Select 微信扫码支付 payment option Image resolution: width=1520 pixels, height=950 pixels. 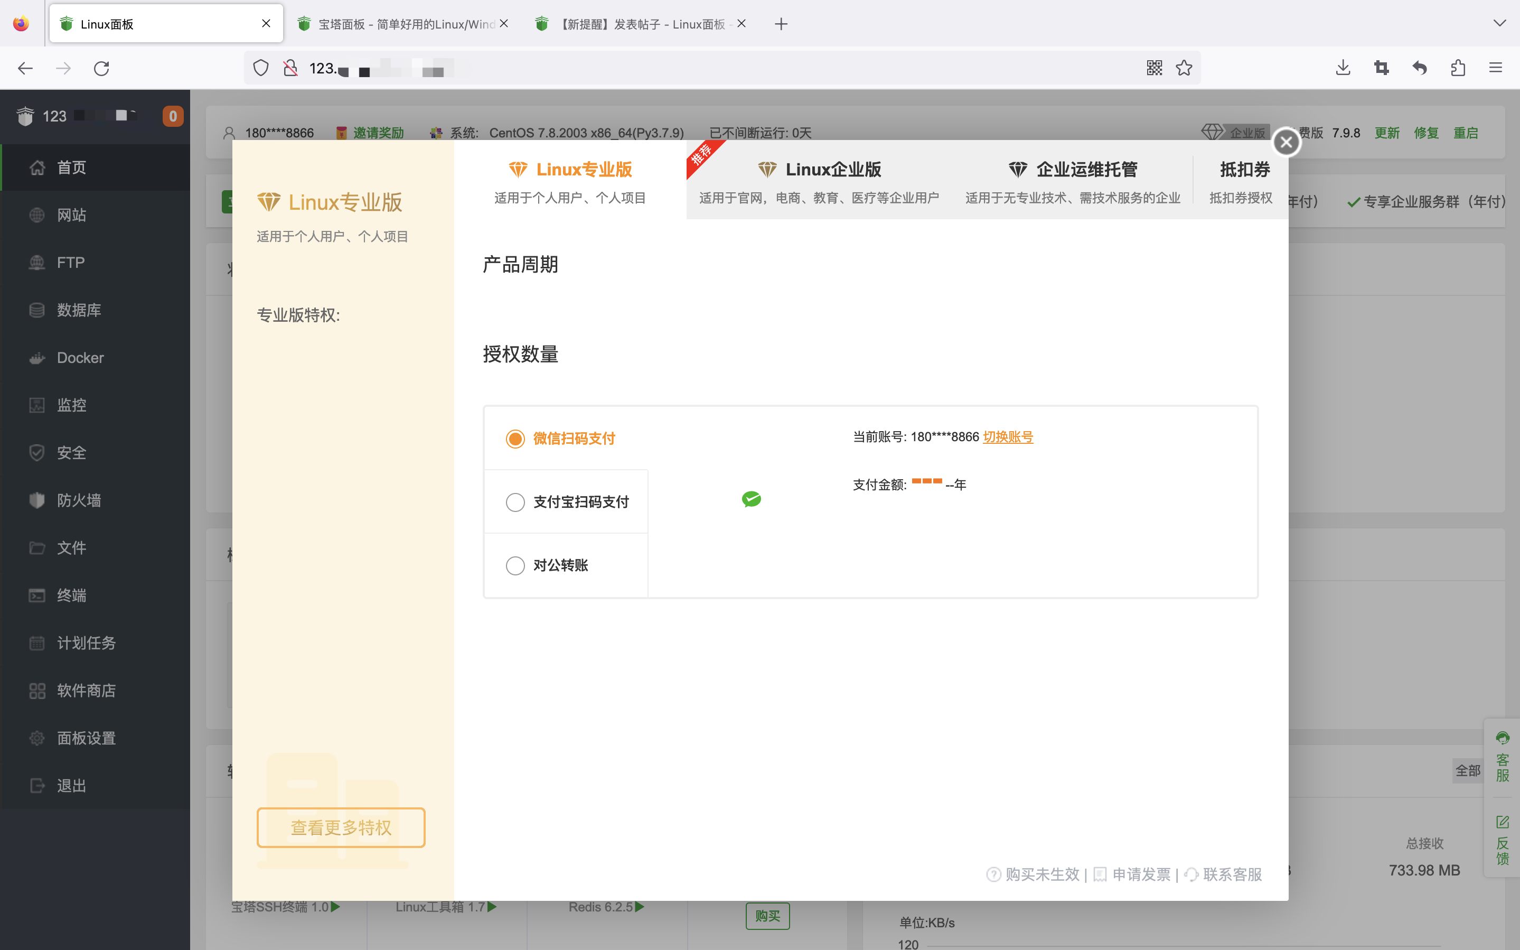566,439
